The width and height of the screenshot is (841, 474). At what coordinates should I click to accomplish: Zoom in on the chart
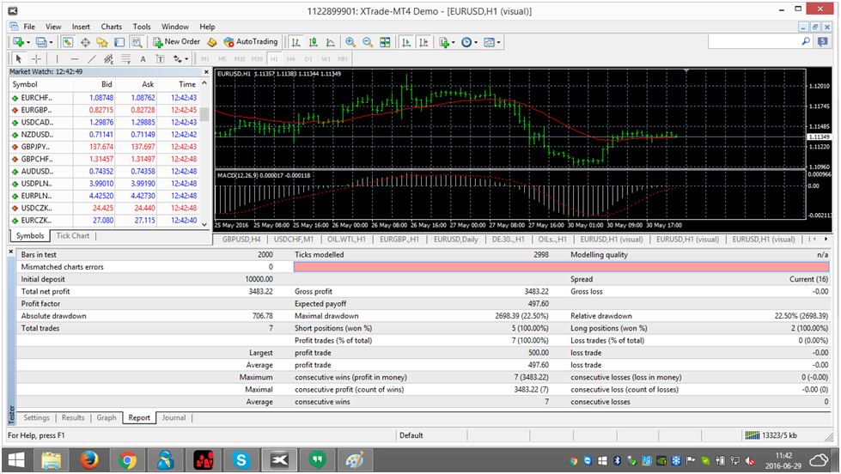(x=350, y=41)
